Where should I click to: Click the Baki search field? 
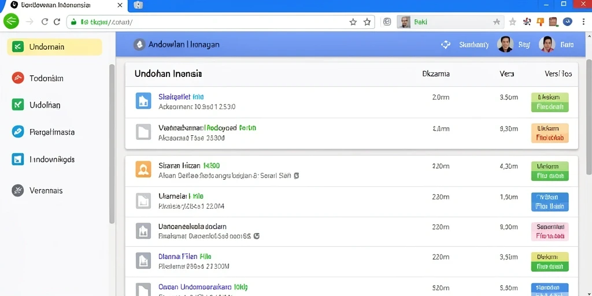(x=450, y=22)
